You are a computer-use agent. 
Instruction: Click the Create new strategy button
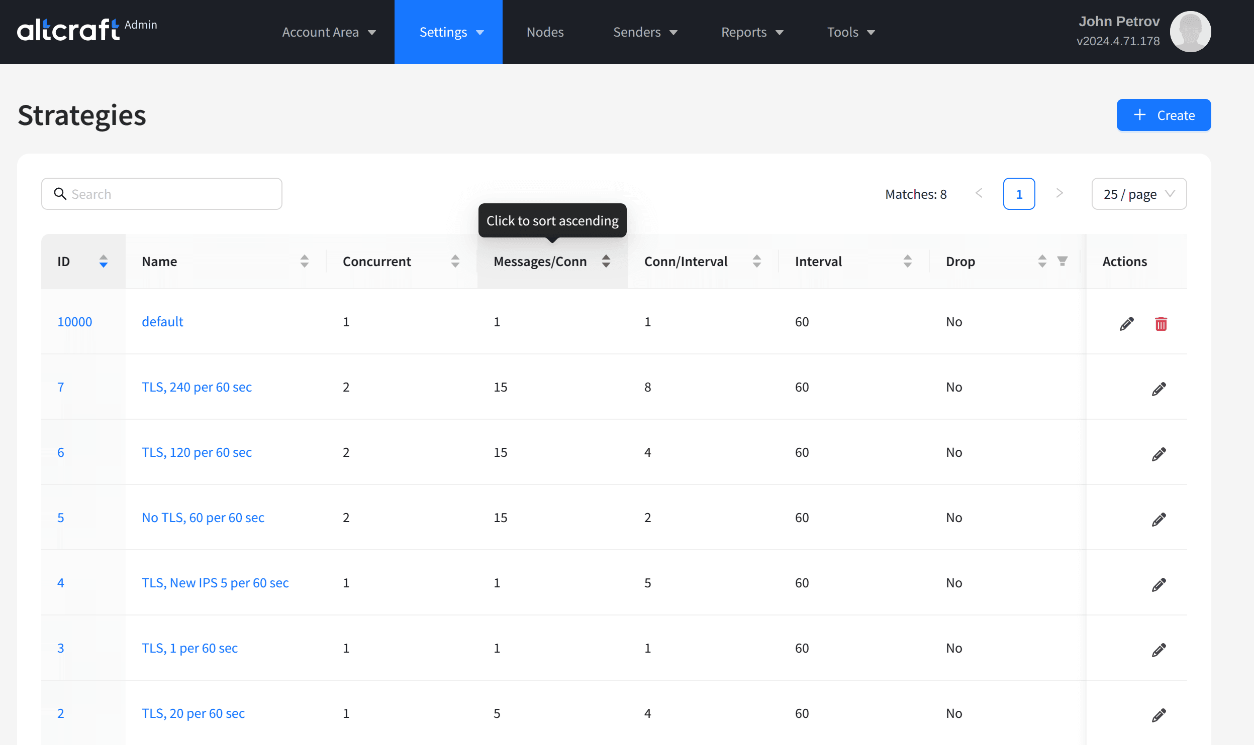(1164, 114)
